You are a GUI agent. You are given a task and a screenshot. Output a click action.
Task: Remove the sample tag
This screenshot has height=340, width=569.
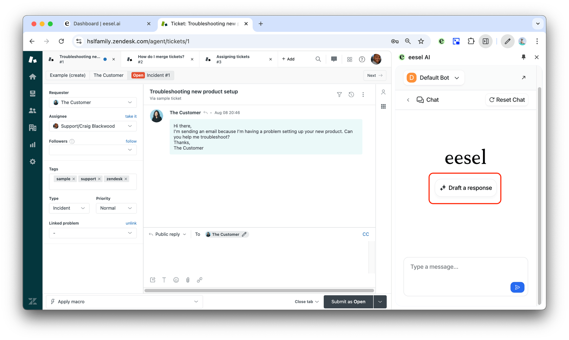coord(73,179)
